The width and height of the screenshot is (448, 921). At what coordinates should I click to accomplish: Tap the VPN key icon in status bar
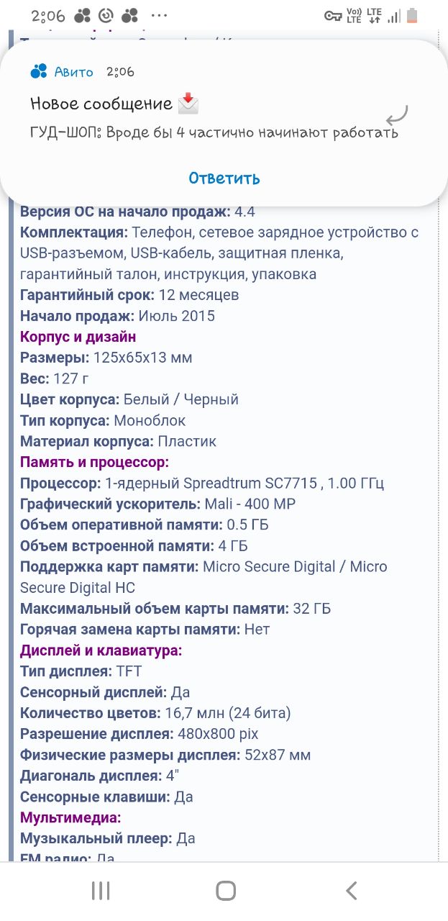pyautogui.click(x=333, y=16)
